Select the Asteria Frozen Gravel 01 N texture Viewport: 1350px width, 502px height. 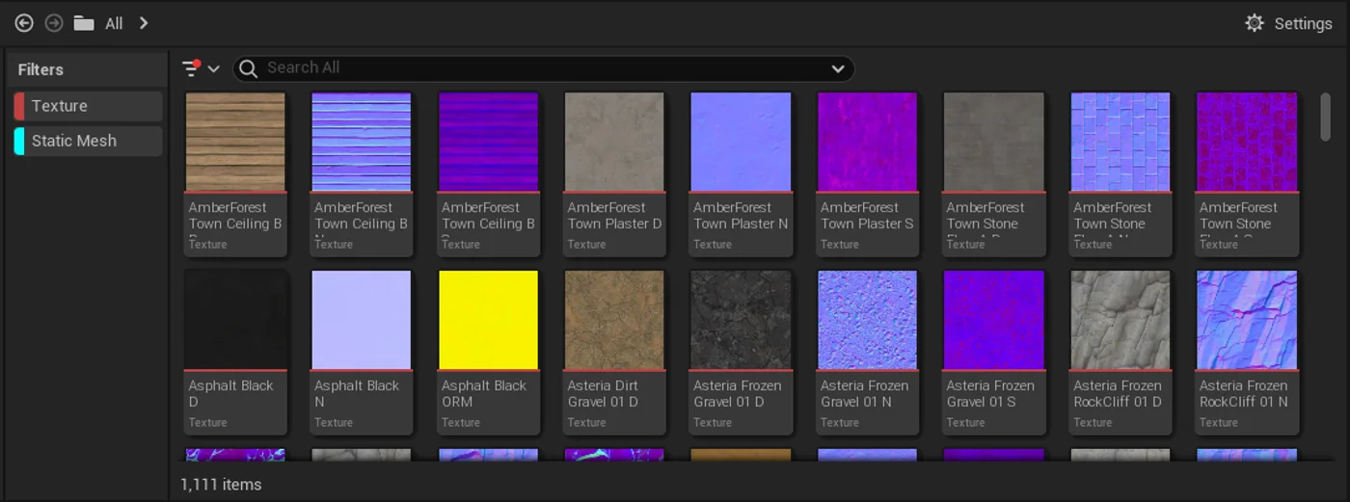(868, 352)
